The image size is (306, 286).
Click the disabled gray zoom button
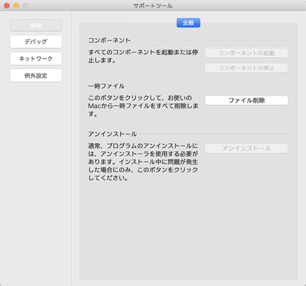click(26, 6)
